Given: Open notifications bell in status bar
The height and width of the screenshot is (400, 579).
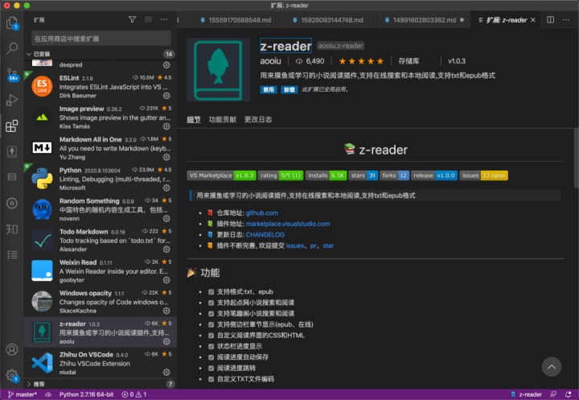Looking at the screenshot, I should (569, 394).
